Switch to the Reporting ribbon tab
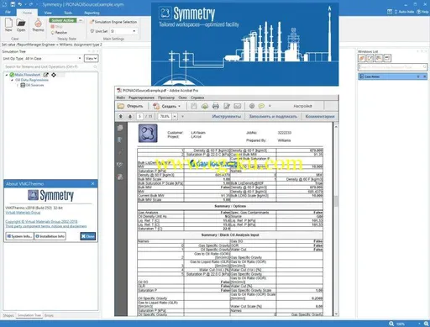The width and height of the screenshot is (430, 327). click(x=92, y=13)
